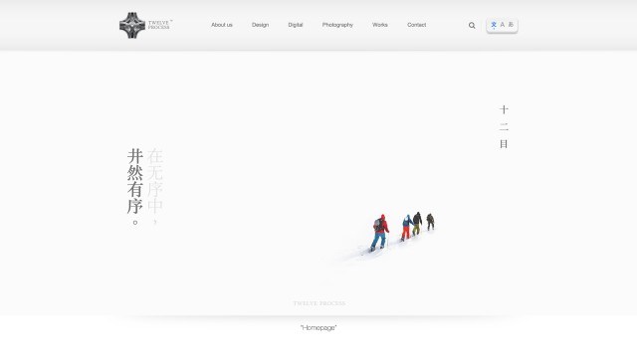Open the About us menu item
This screenshot has width=637, height=358.
click(x=222, y=25)
